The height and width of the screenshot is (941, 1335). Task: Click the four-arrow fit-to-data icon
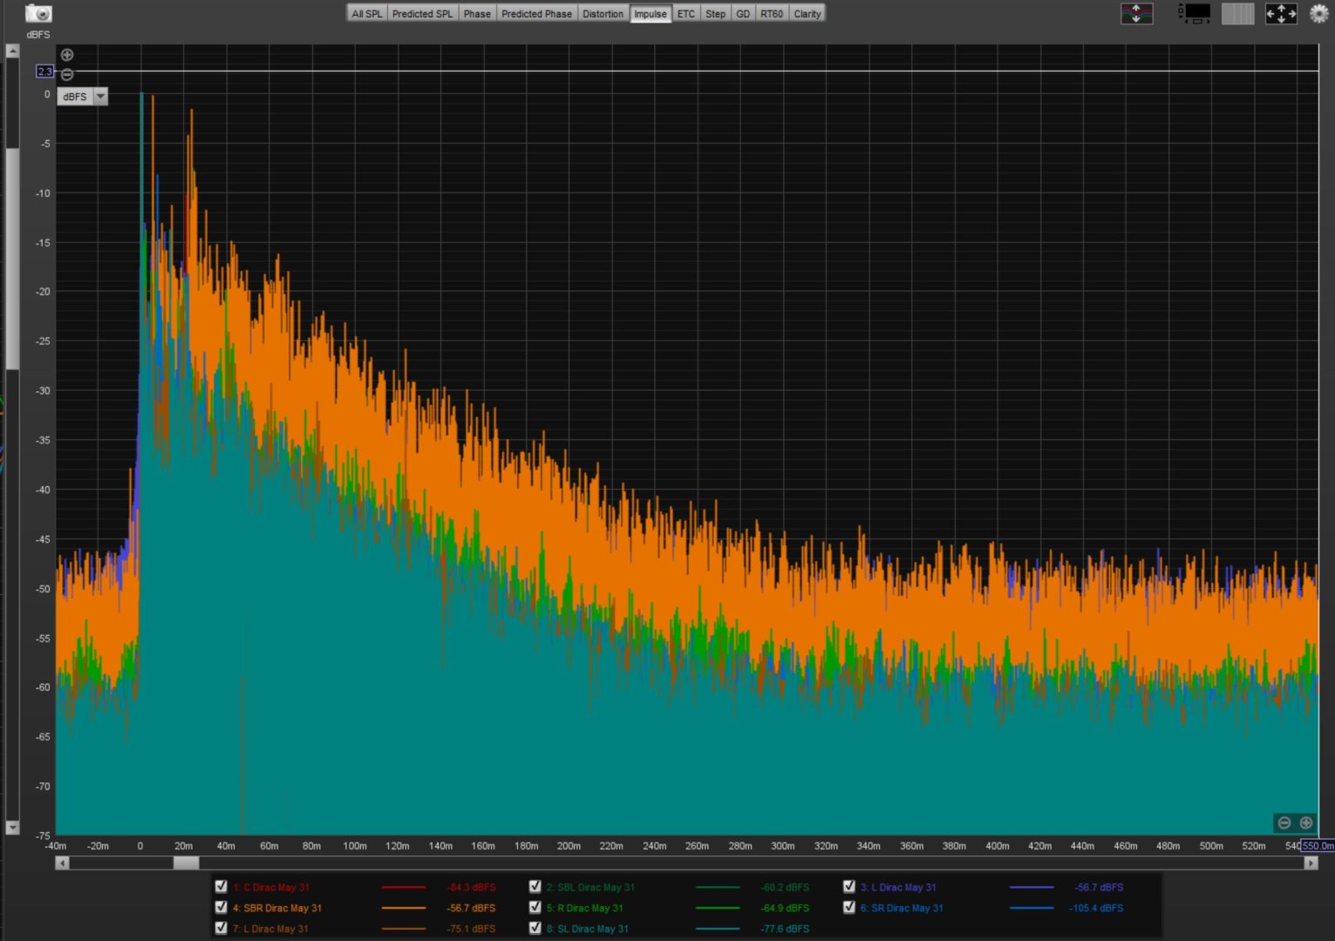coord(1280,13)
